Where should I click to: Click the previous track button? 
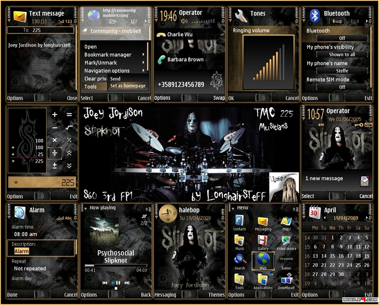coord(105,283)
